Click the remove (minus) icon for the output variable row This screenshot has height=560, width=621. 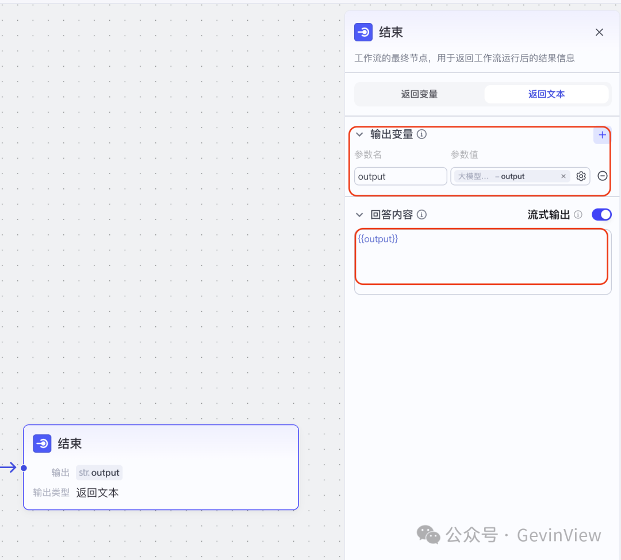pyautogui.click(x=602, y=176)
